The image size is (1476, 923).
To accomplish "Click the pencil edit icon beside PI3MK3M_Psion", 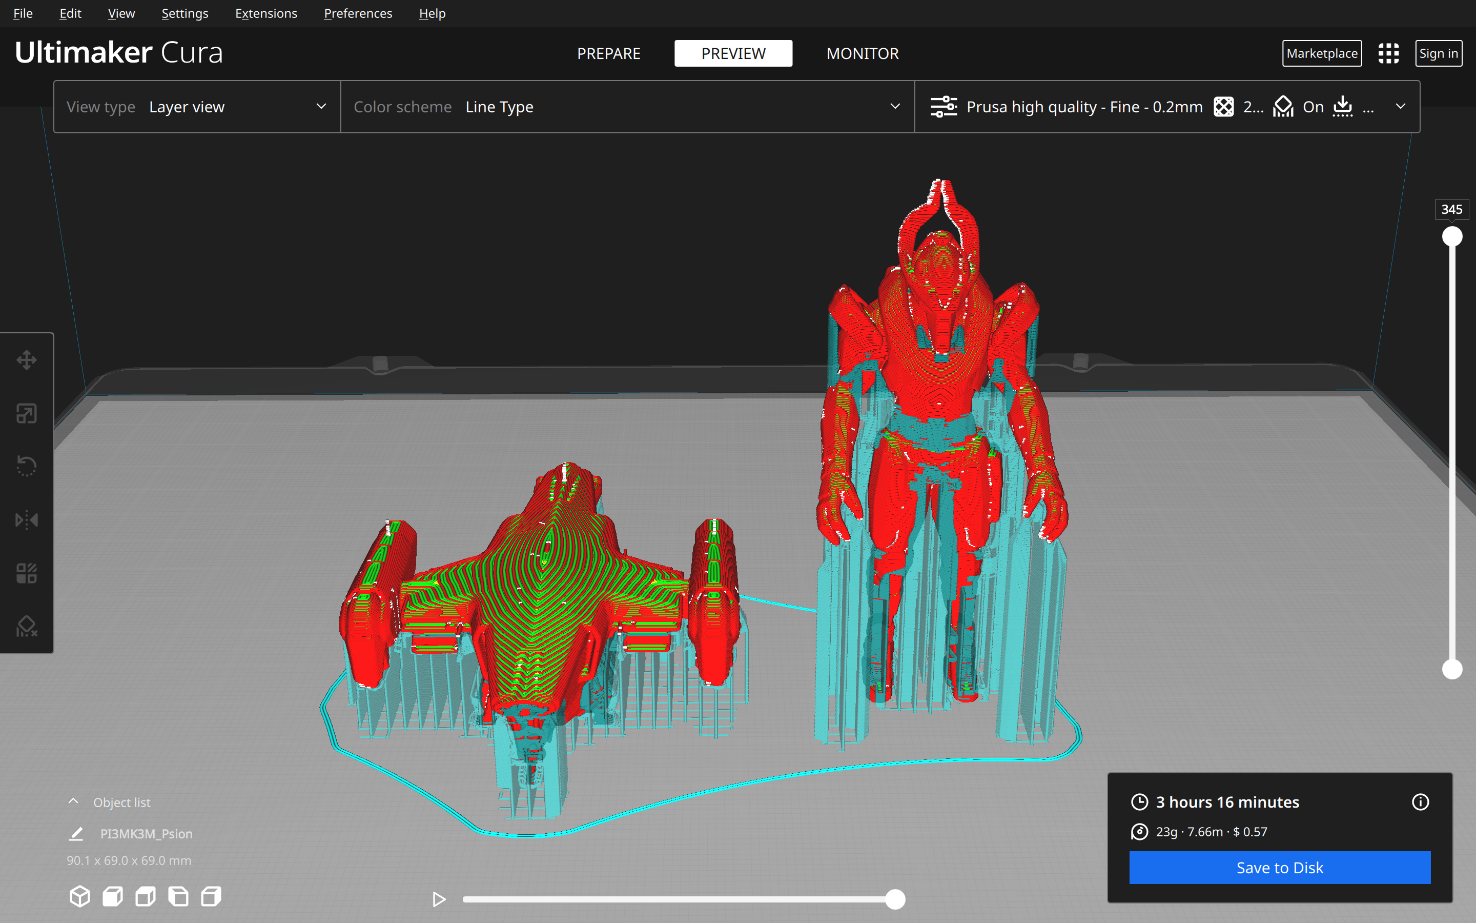I will coord(76,834).
